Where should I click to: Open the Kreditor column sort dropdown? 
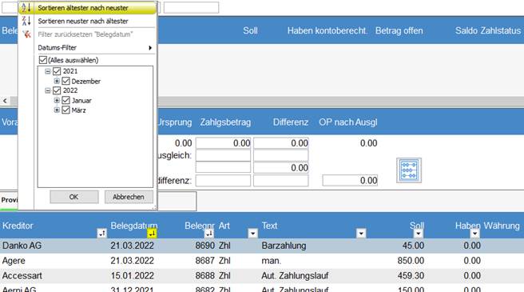click(x=102, y=233)
